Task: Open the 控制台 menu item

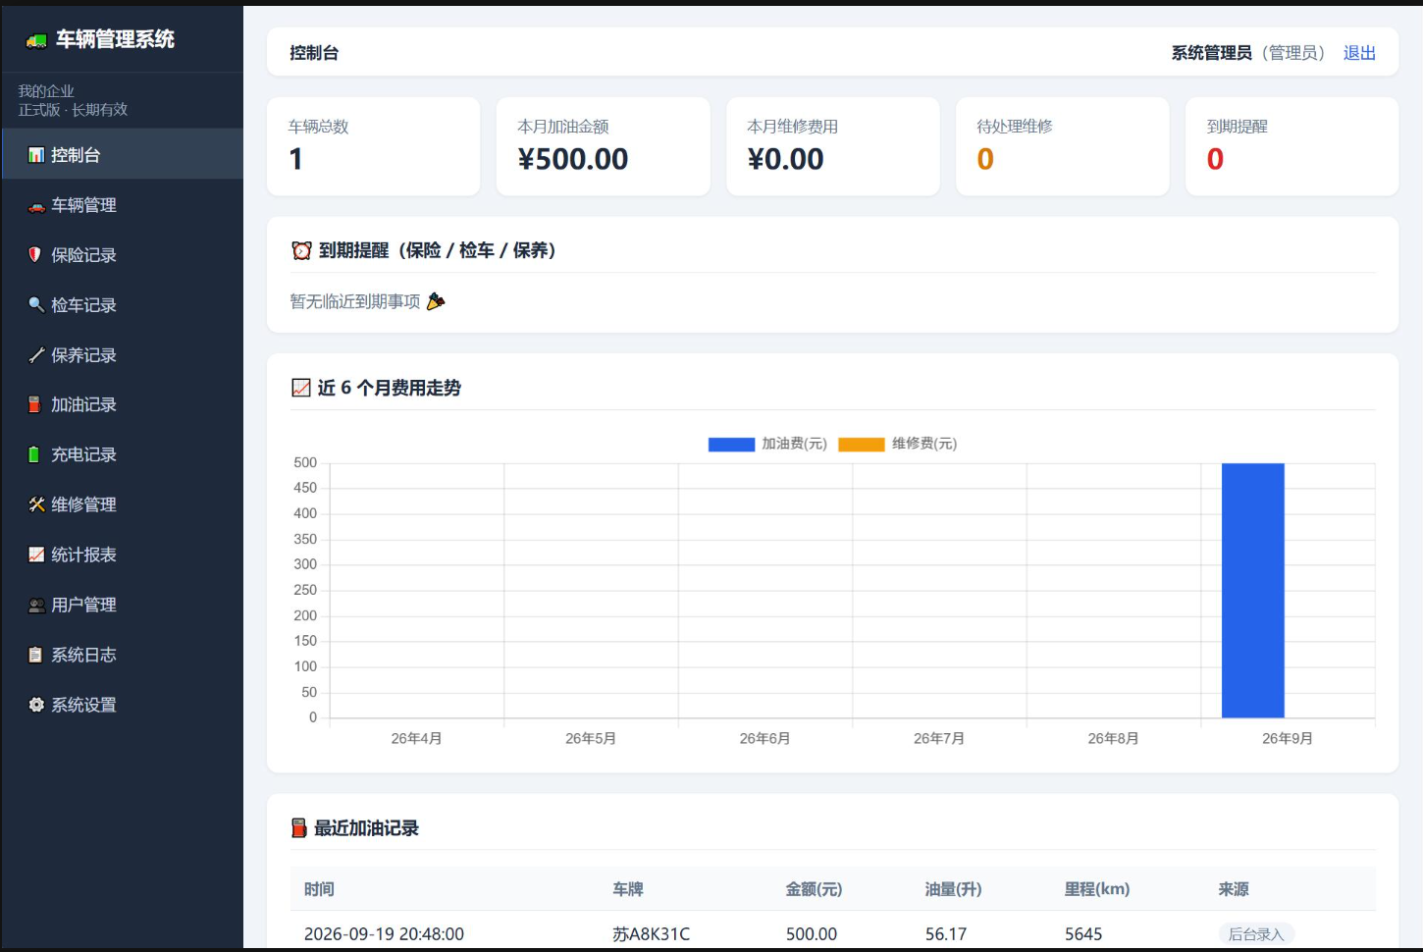Action: pos(123,154)
